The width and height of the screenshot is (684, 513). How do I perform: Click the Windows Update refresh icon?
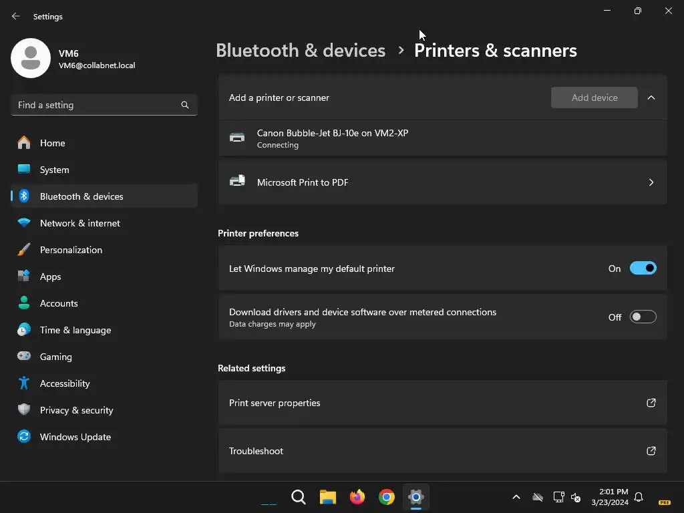[x=24, y=436]
